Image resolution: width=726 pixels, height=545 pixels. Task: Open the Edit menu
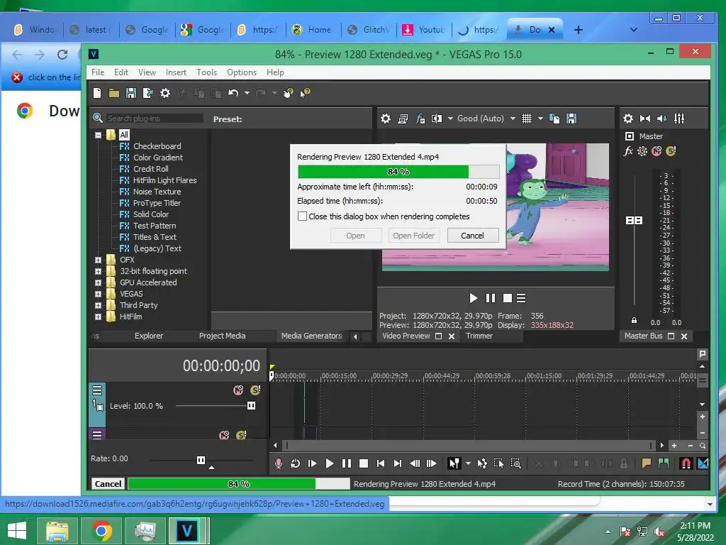pos(121,72)
